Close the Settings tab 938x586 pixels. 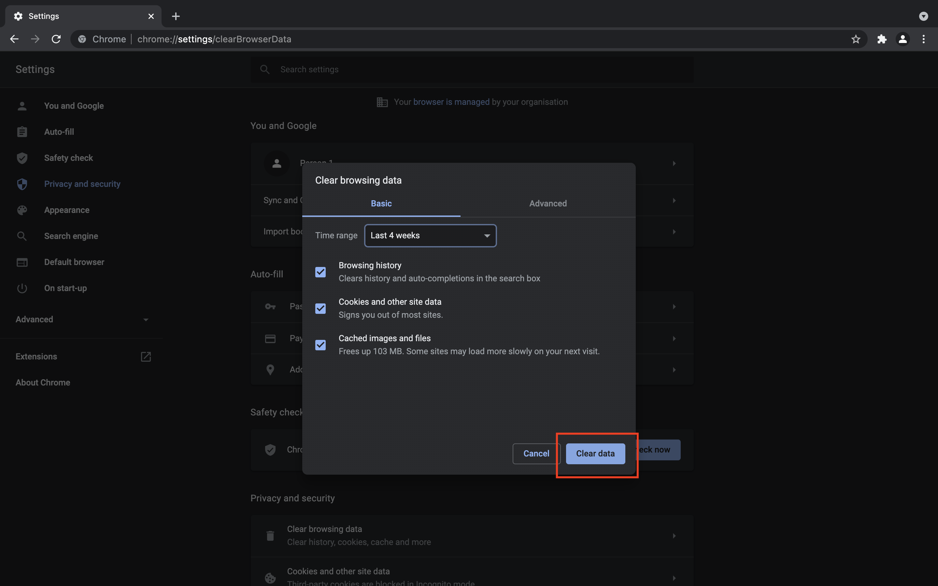[151, 16]
